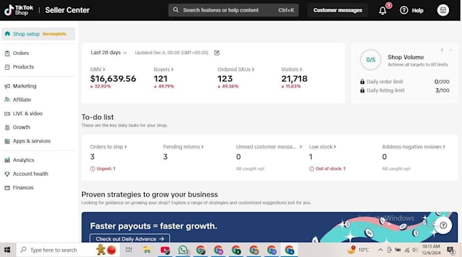The image size is (462, 257).
Task: Go to next Shop Volume card
Action: tap(450, 50)
